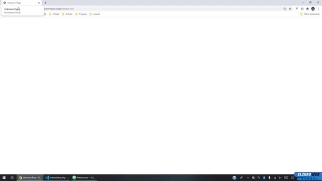Screen dimensions: 322x181
Task: Restore down the Chrome window
Action: [310, 3]
